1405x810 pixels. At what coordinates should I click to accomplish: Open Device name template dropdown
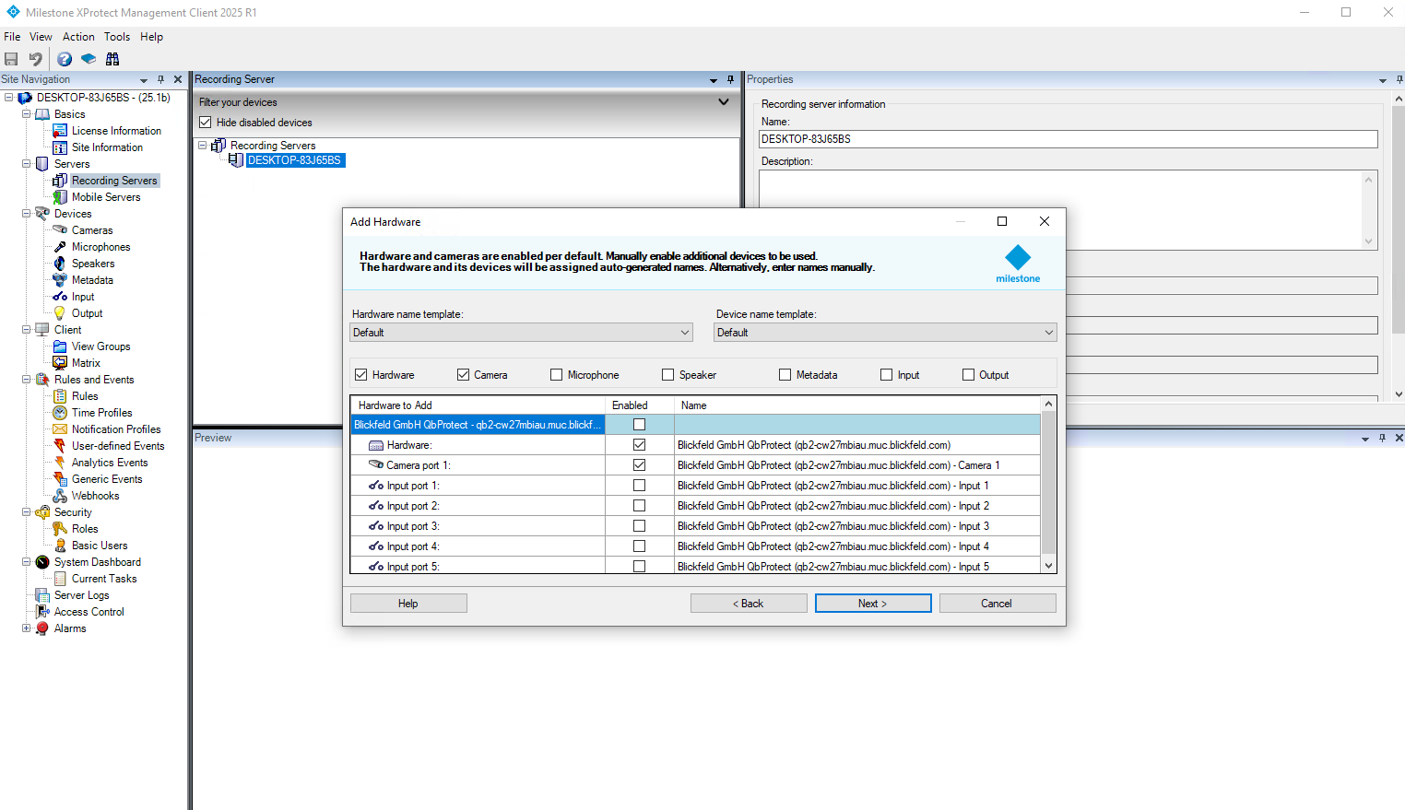(885, 333)
